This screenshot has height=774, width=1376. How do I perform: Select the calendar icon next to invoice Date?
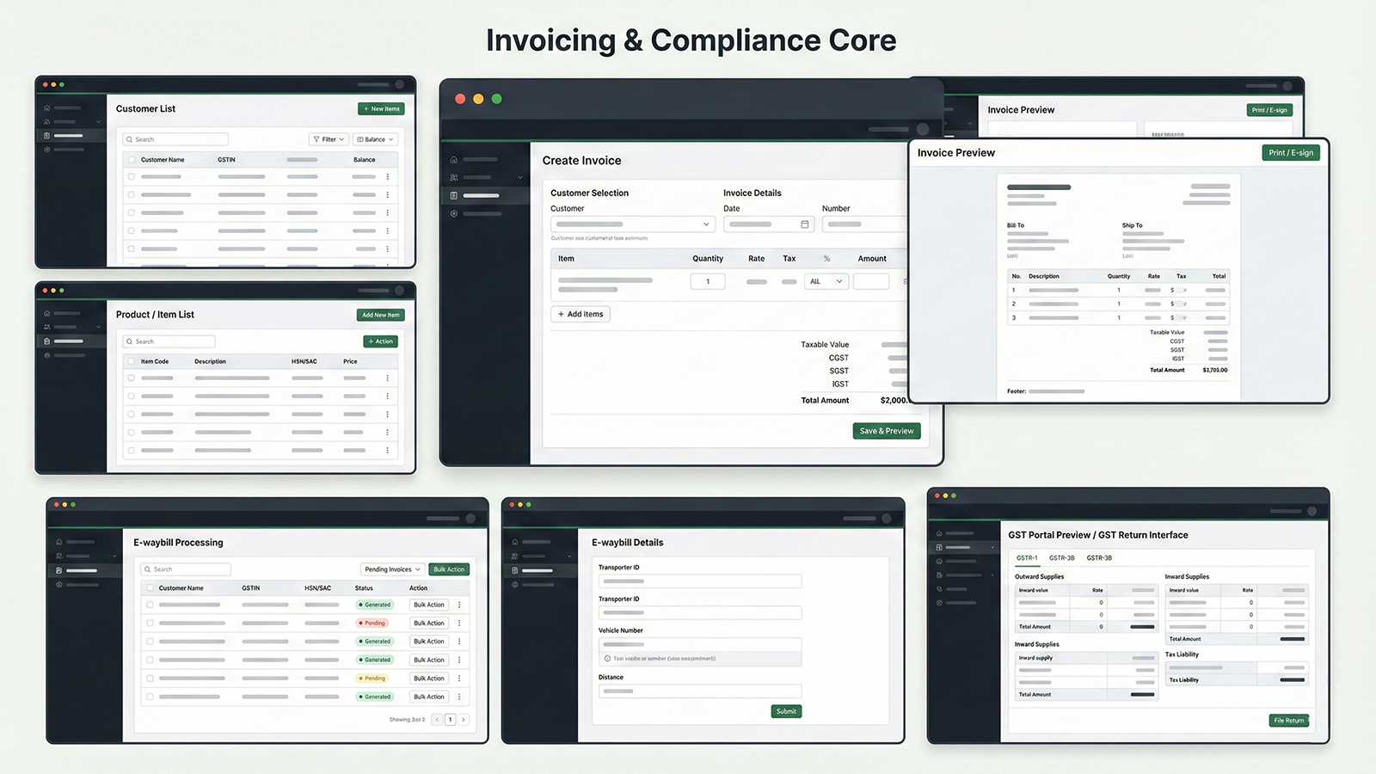point(803,224)
